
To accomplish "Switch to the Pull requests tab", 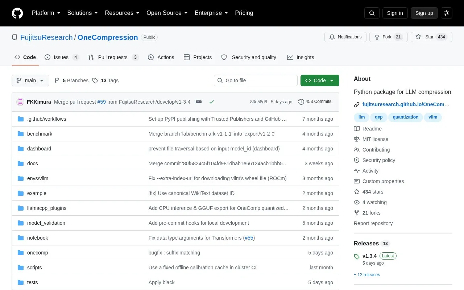I will 113,57.
